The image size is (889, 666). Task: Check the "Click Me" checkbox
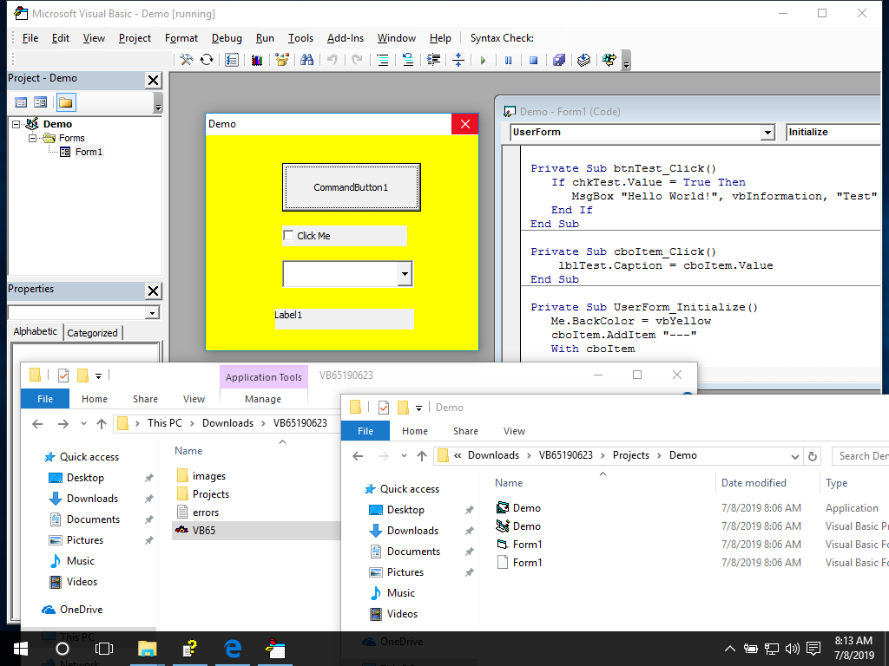pyautogui.click(x=289, y=236)
